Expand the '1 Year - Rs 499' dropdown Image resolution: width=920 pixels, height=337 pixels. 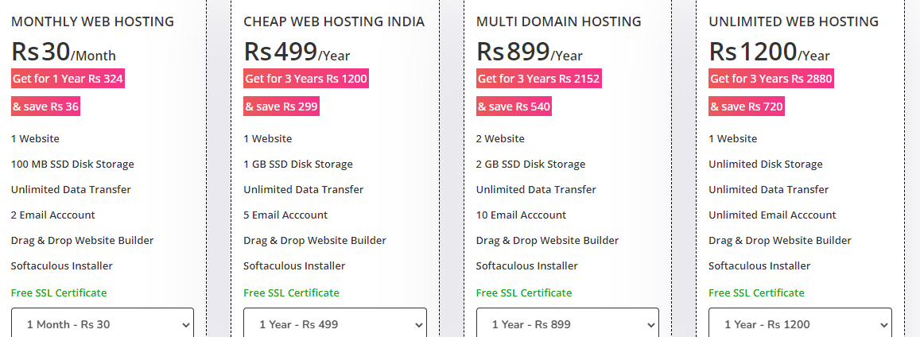(x=335, y=324)
